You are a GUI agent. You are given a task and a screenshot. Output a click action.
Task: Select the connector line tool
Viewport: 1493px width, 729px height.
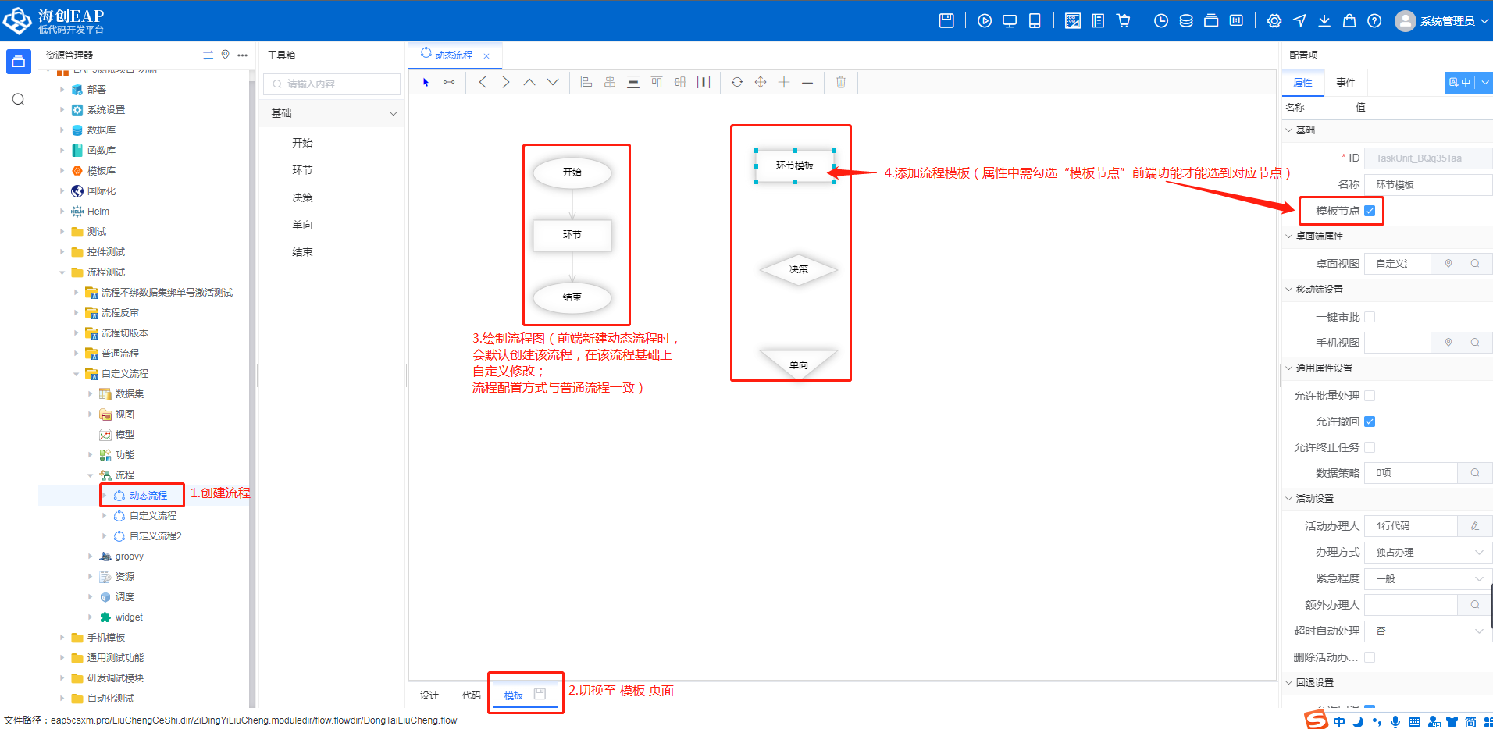point(449,82)
